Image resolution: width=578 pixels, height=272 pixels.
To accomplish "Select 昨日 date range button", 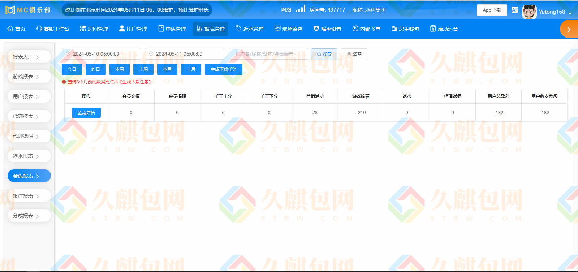I will pyautogui.click(x=96, y=69).
